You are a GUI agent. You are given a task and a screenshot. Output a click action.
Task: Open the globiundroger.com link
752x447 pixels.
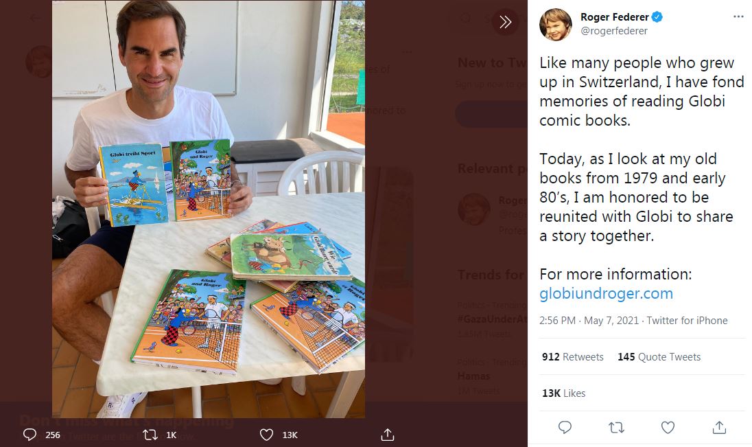click(606, 294)
